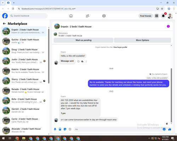Viewport: 177px width, 141px height.
Task: Open the Doug conversation
Action: point(24,51)
